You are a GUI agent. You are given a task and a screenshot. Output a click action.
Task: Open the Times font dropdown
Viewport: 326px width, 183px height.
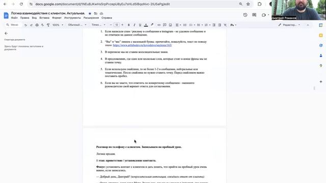click(98, 25)
